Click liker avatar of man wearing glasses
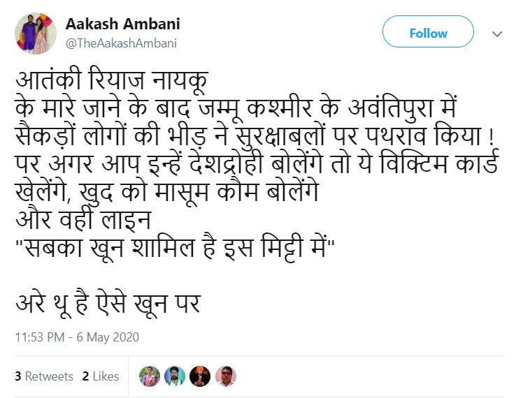 coord(226,376)
